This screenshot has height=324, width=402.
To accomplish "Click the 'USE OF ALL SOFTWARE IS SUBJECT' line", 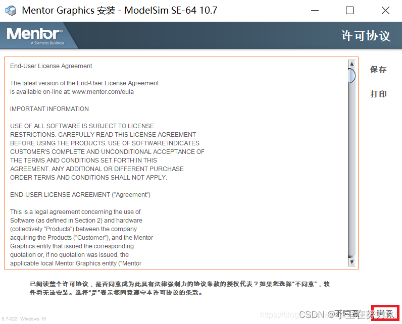I will pos(82,126).
